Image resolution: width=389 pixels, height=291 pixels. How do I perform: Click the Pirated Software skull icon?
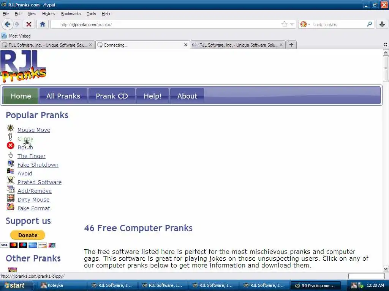(10, 180)
